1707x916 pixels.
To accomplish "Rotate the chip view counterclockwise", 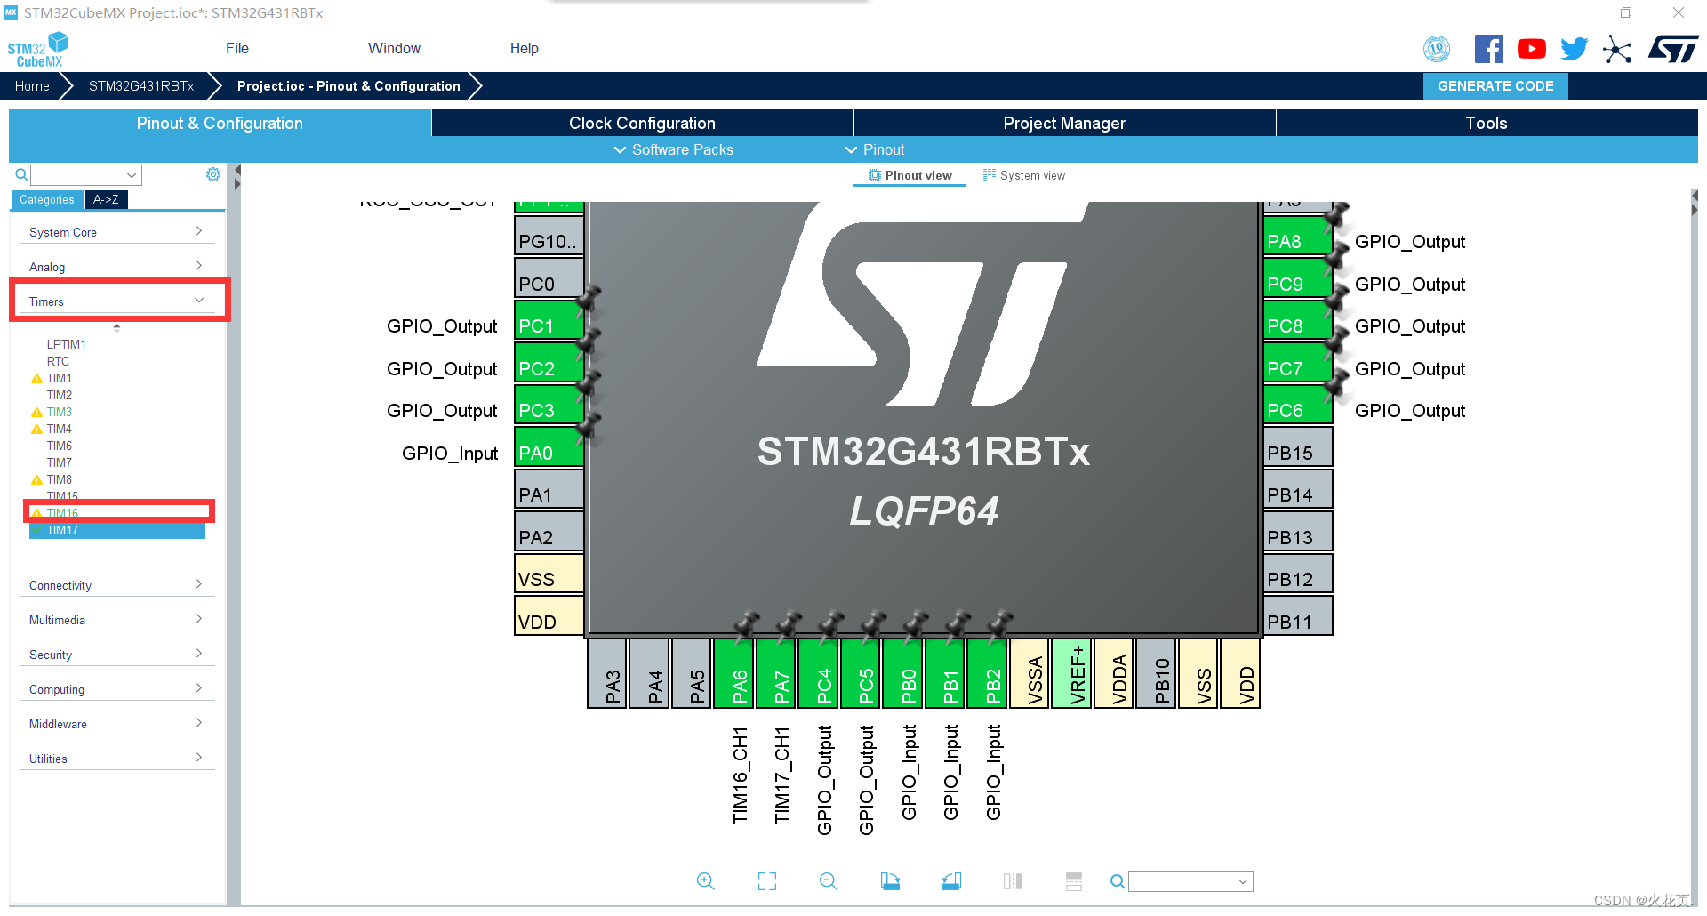I will coord(951,880).
